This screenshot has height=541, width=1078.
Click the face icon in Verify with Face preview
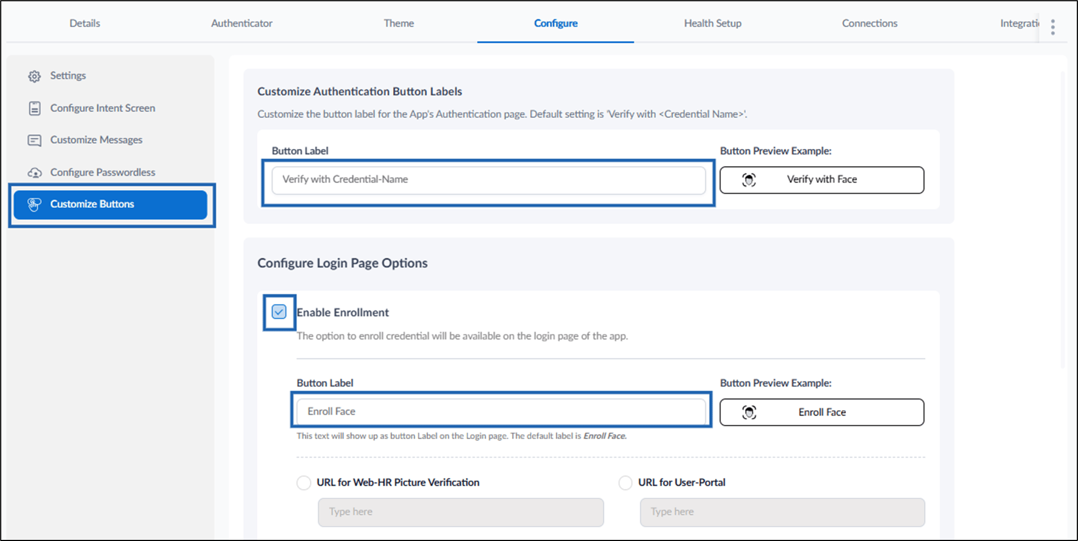tap(749, 180)
